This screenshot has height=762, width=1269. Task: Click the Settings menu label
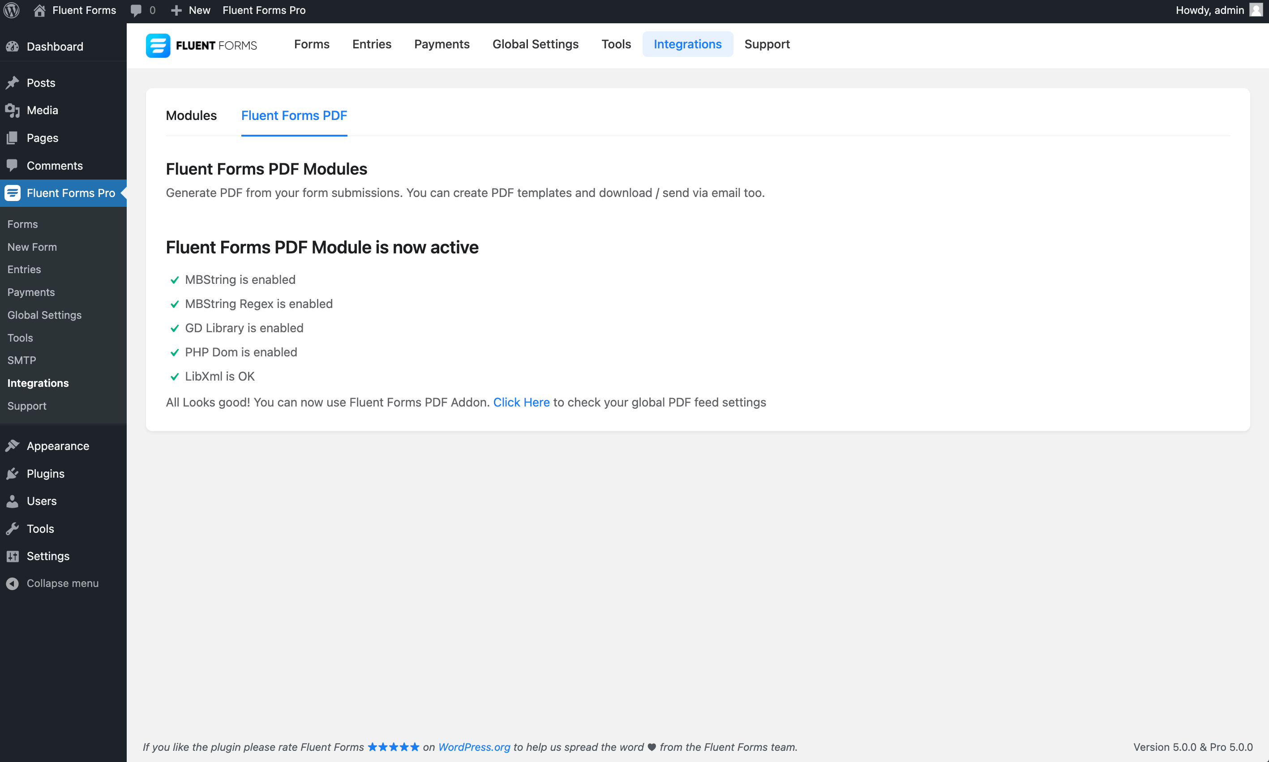[x=48, y=556]
